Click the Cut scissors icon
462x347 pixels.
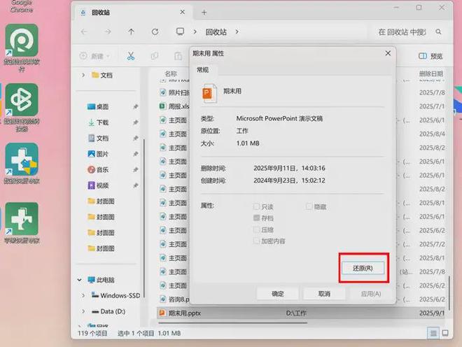click(x=131, y=56)
